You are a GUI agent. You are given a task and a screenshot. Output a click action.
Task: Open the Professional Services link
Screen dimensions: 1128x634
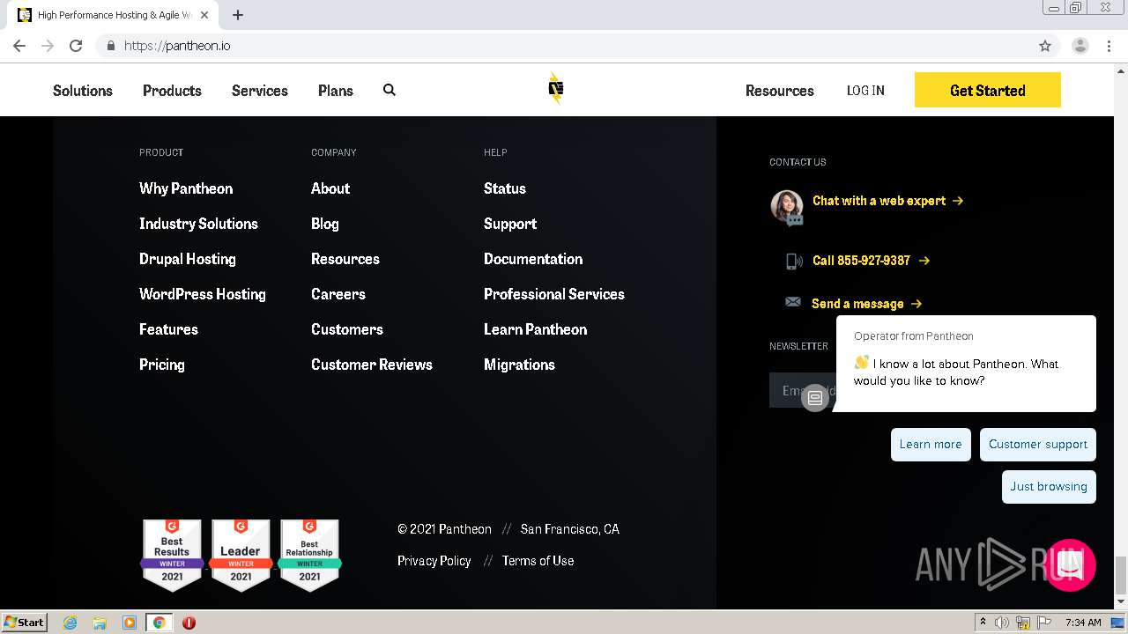click(554, 294)
